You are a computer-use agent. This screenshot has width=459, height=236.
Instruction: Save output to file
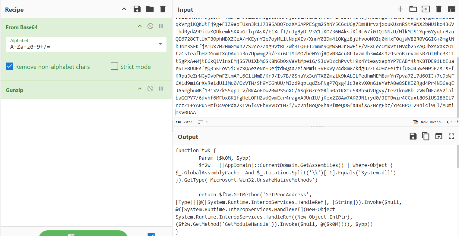pyautogui.click(x=413, y=136)
